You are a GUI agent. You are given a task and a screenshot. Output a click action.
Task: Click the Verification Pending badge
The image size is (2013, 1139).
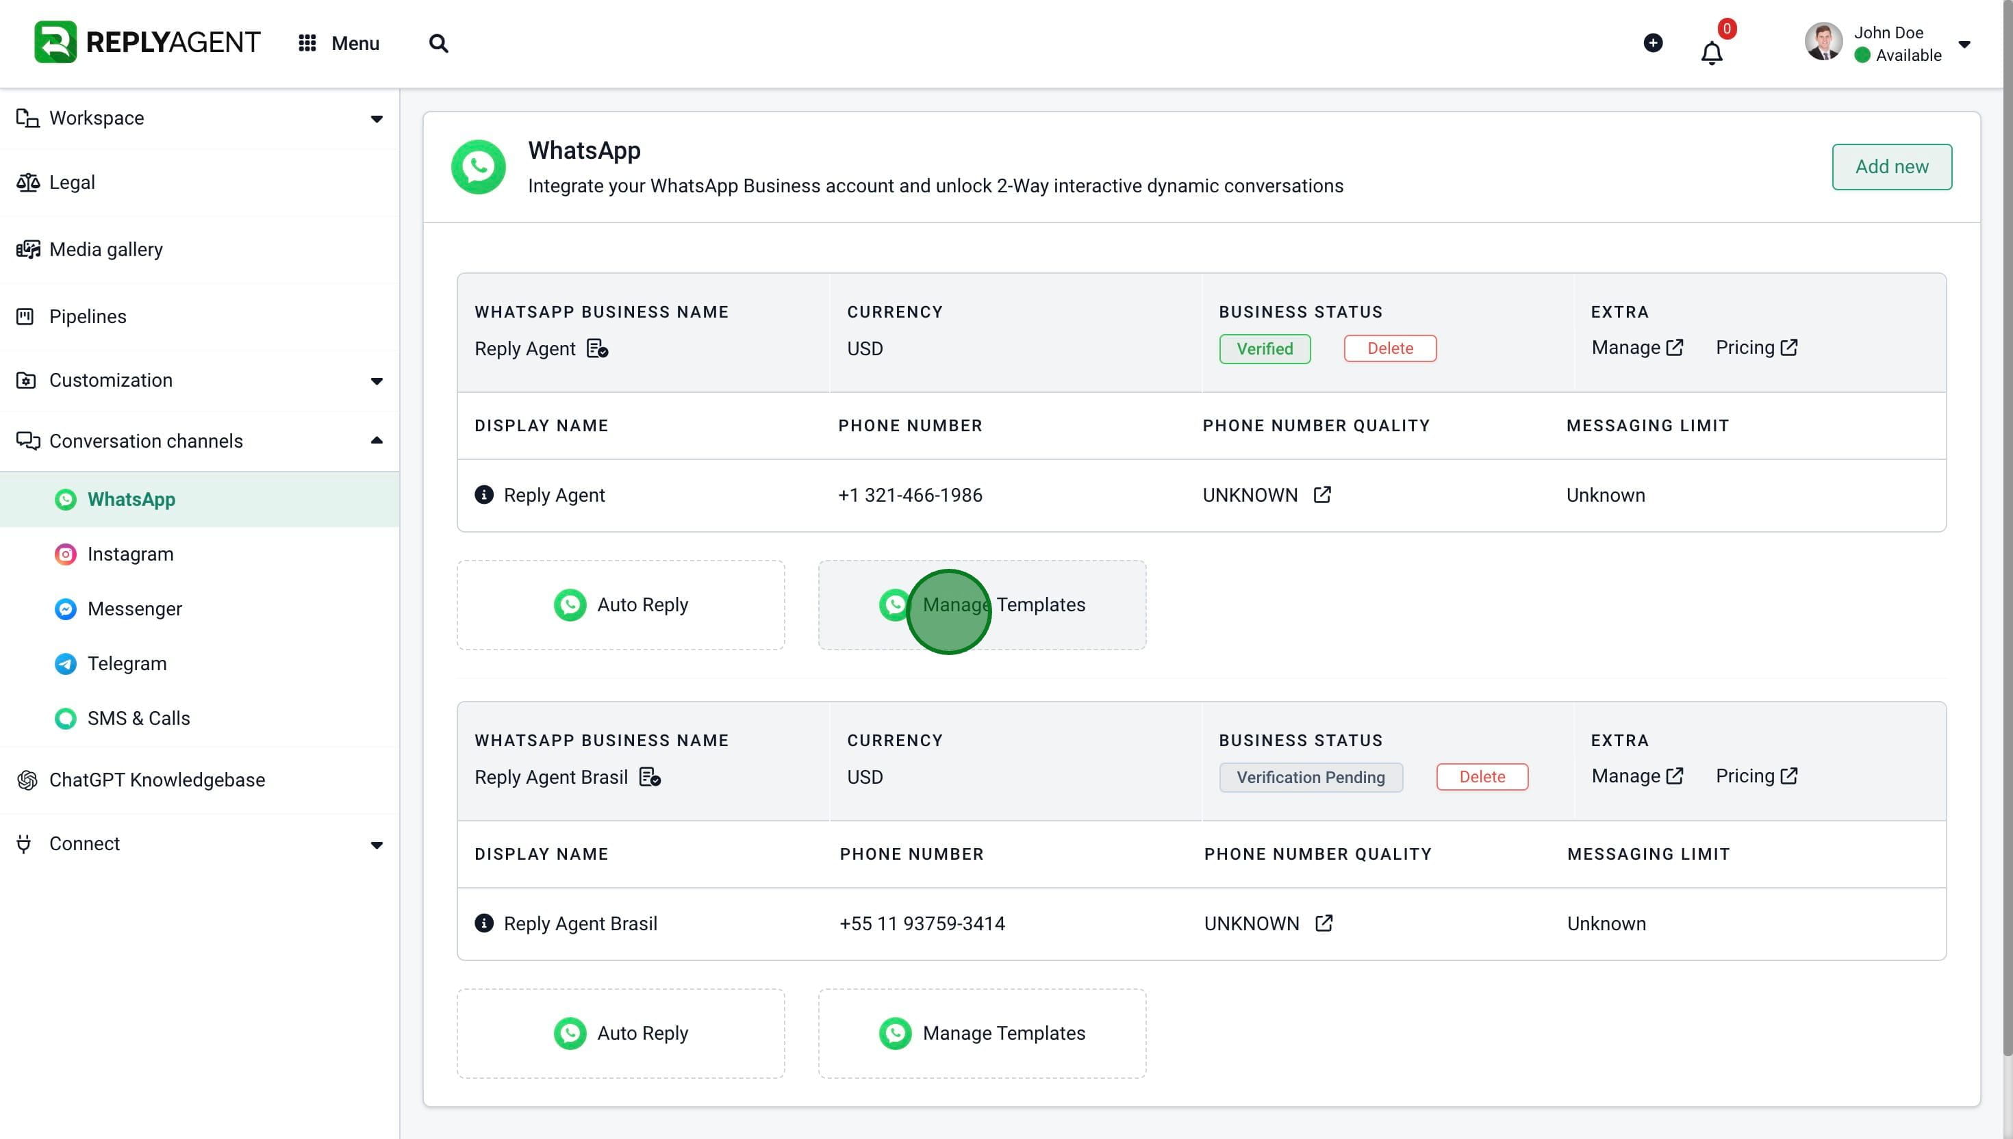(1311, 778)
